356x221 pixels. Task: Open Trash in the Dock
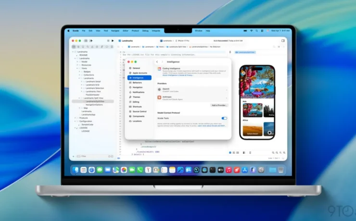[280, 170]
